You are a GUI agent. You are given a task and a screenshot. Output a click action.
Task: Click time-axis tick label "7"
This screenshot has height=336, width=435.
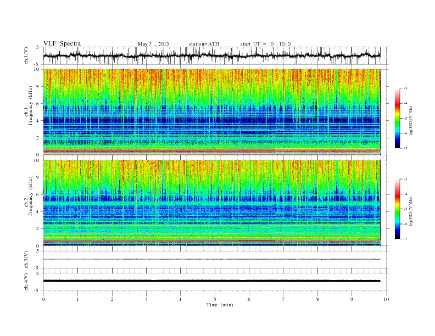point(283,299)
